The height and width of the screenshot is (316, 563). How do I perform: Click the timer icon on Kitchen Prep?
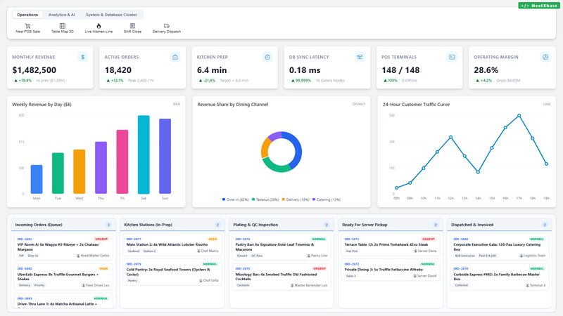point(267,57)
